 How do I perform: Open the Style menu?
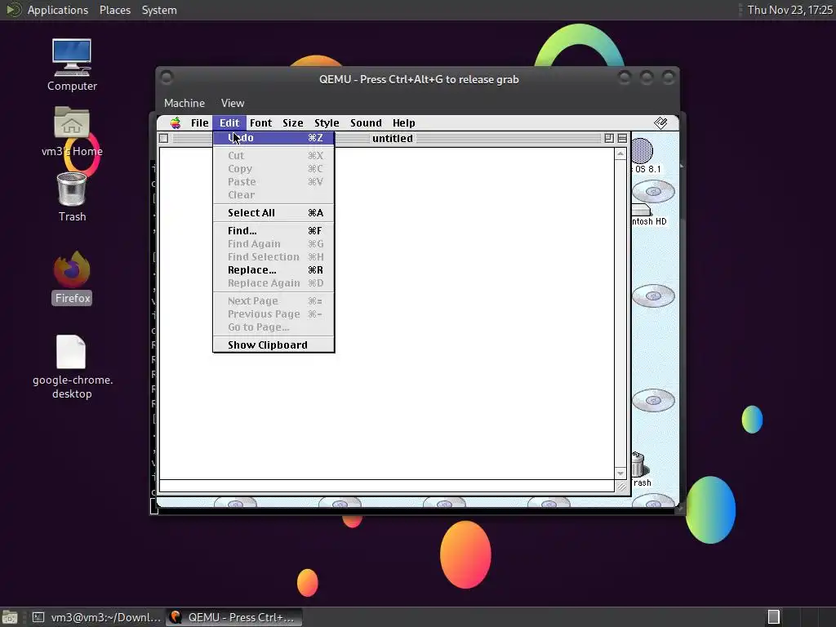327,123
